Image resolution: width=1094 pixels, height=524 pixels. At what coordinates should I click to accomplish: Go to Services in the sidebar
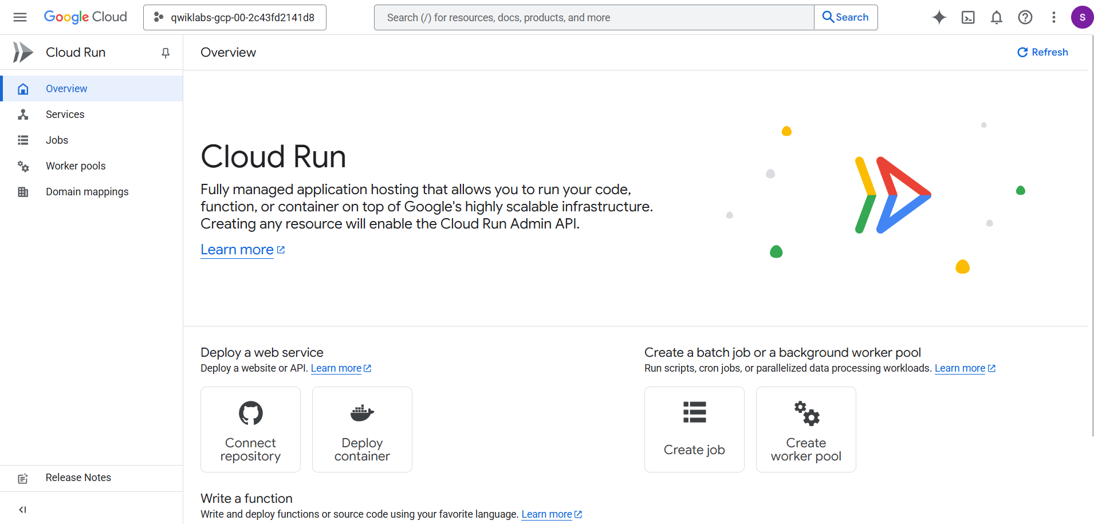(x=65, y=115)
